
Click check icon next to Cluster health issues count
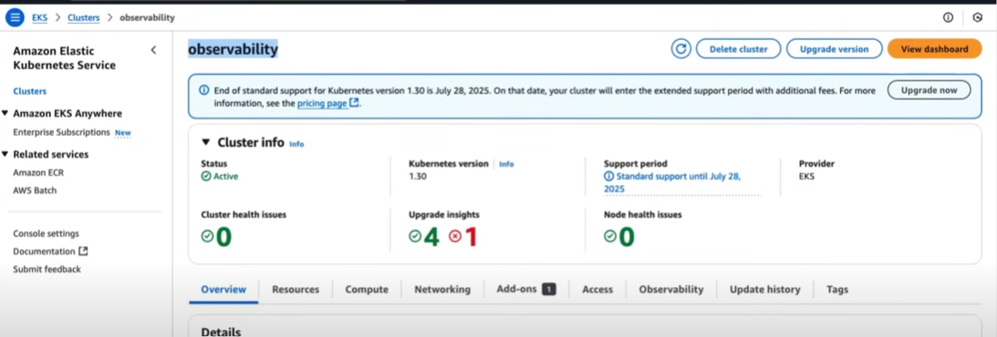(x=207, y=236)
